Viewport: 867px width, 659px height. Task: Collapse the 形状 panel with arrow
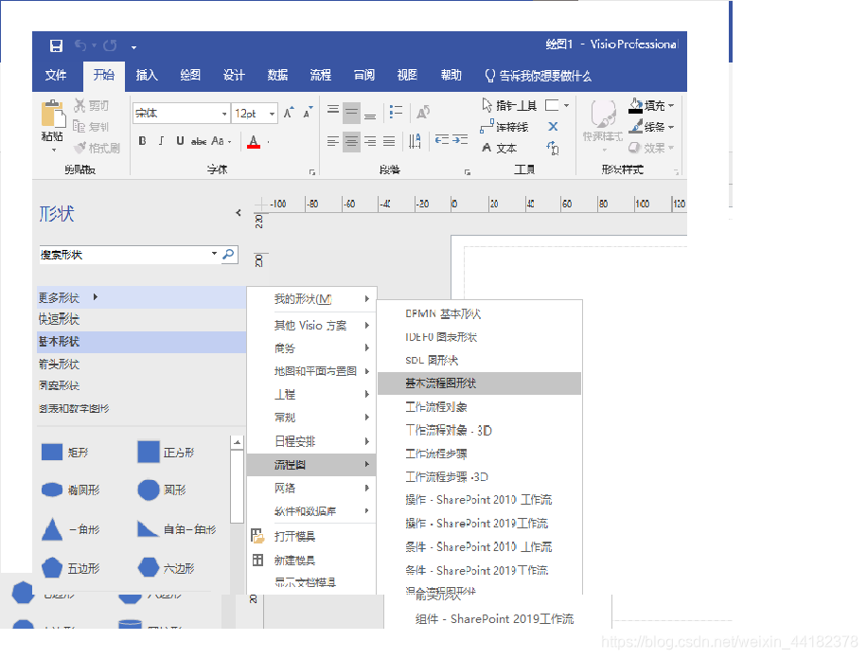point(239,212)
